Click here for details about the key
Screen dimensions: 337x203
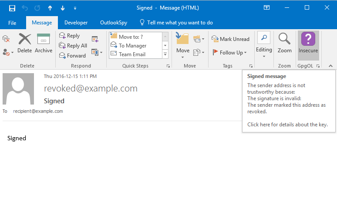(x=287, y=125)
